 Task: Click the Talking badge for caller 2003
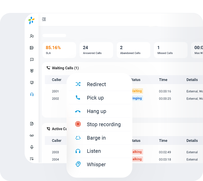[137, 152]
